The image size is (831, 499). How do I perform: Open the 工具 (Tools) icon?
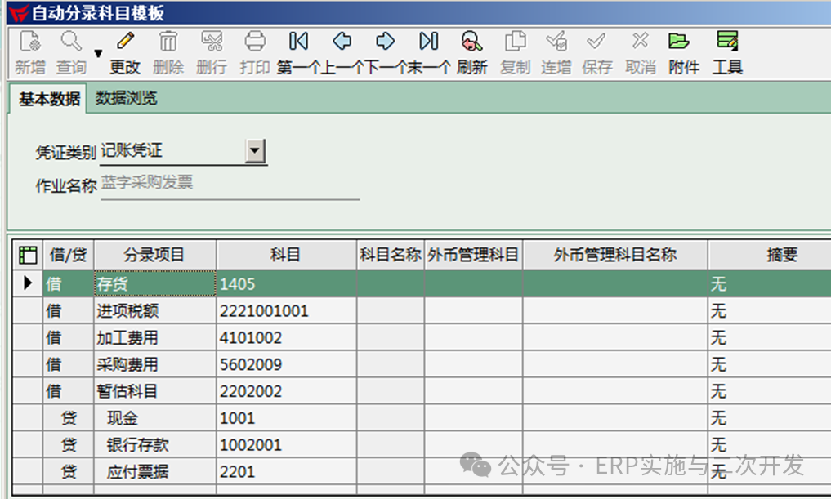pyautogui.click(x=727, y=42)
